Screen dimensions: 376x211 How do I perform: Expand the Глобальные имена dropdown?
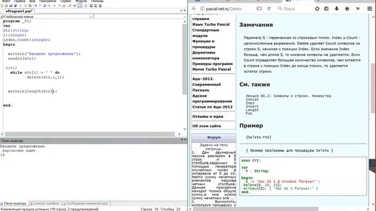[90, 16]
